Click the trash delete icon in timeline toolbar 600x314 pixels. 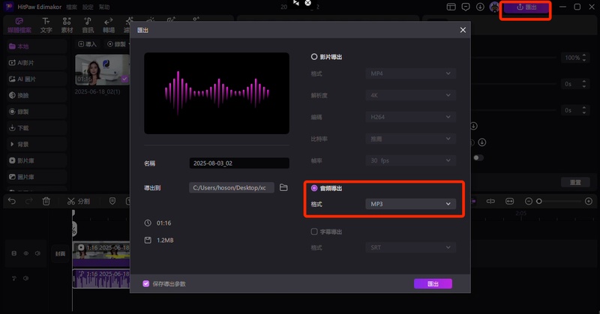tap(46, 202)
